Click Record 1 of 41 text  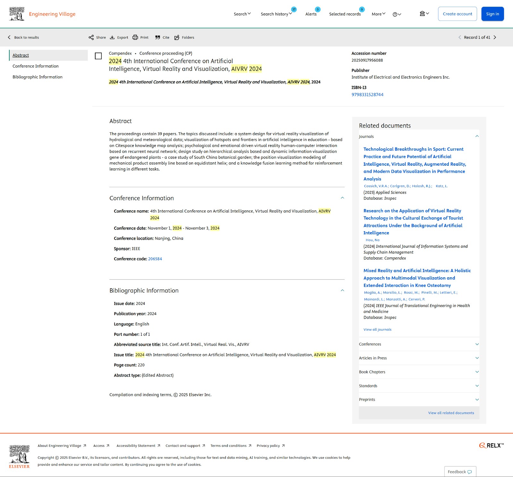pos(477,38)
